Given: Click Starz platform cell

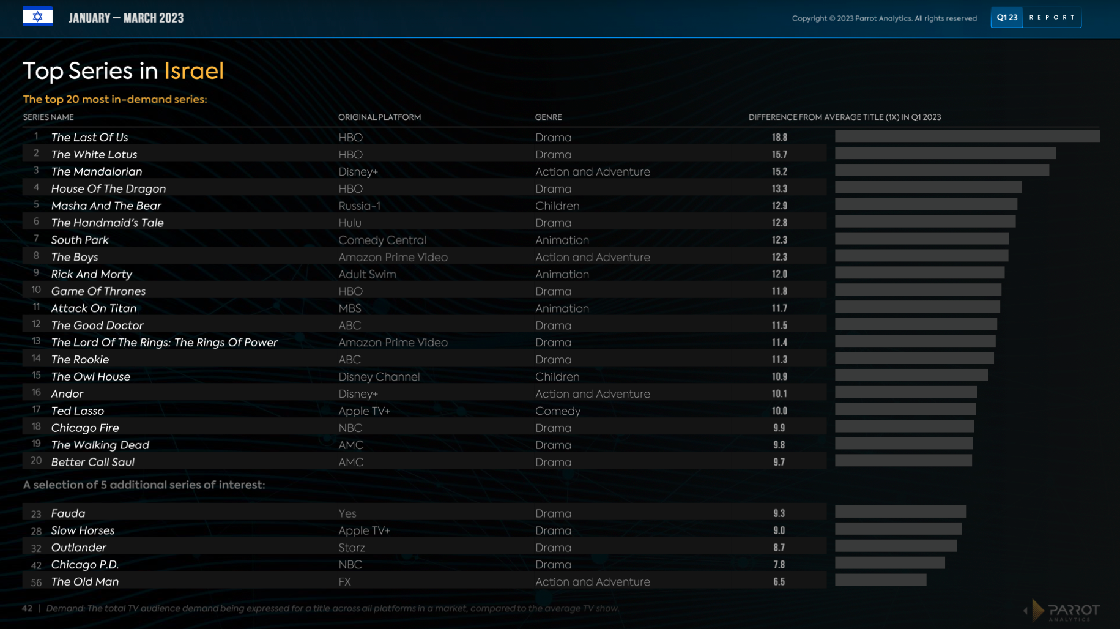Looking at the screenshot, I should click(x=352, y=548).
